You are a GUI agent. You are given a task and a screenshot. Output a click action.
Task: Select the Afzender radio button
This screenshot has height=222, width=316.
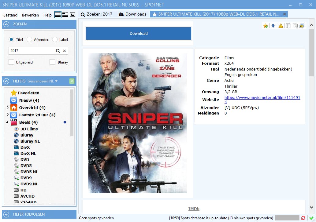coord(29,39)
